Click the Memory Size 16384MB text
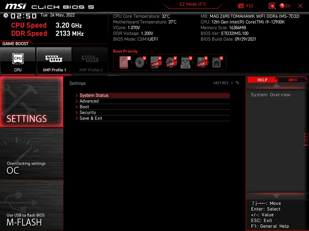309x231 pixels. (x=223, y=28)
